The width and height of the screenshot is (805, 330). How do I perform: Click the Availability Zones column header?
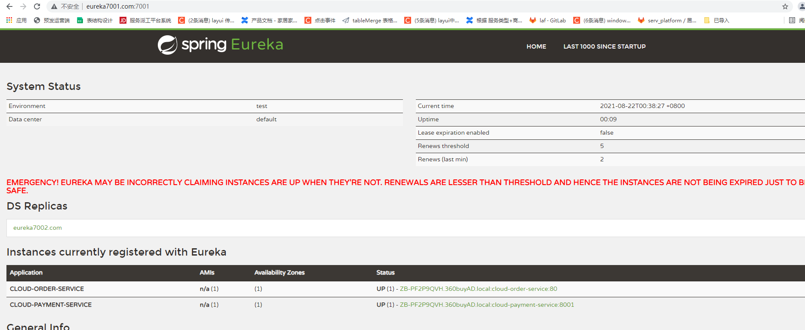click(x=280, y=272)
